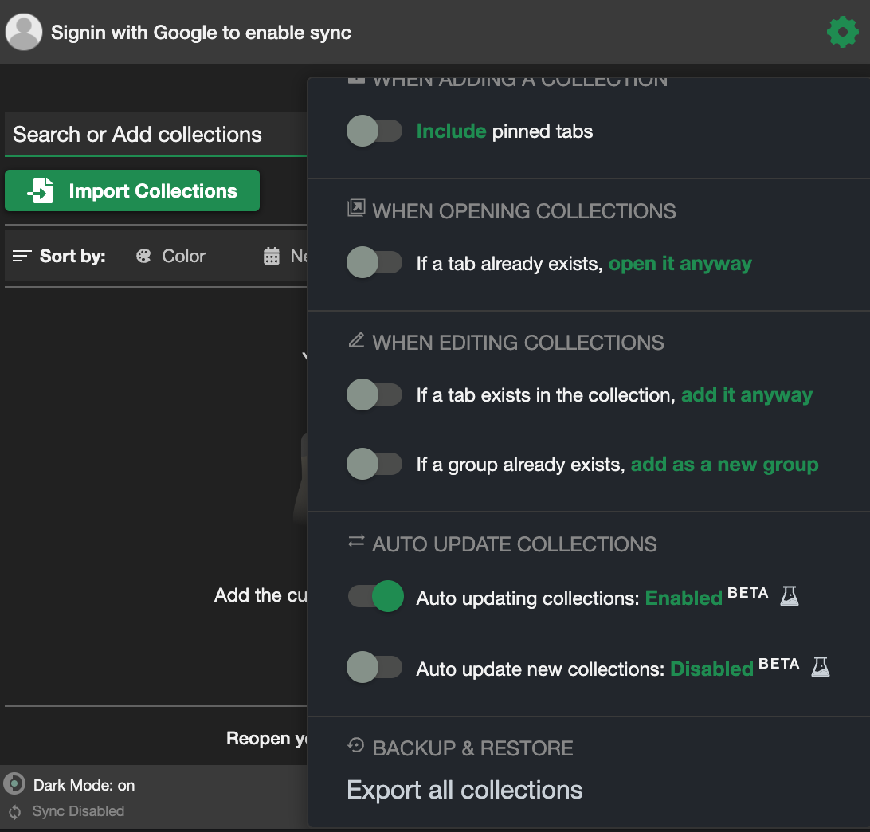Click the beta flask icon next to Disabled
The height and width of the screenshot is (832, 870).
(821, 667)
